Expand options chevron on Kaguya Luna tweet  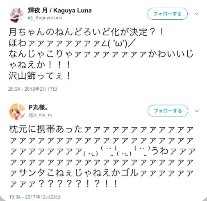196,14
